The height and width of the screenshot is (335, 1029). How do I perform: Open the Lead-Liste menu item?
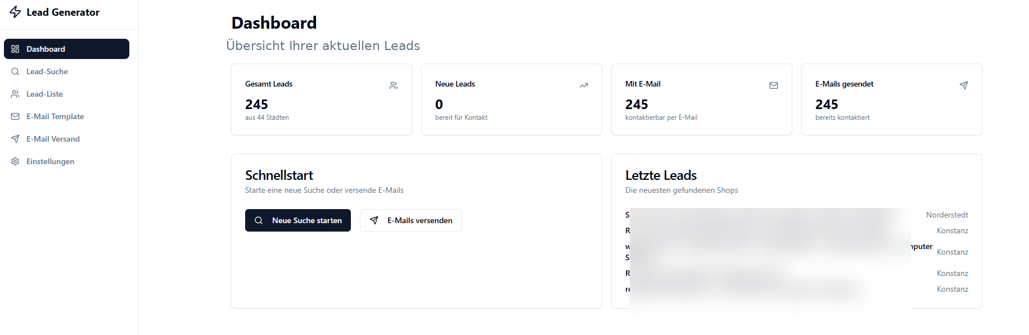66,94
